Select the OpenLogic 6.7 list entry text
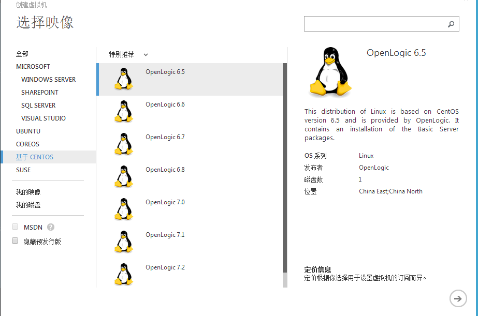 tap(165, 137)
